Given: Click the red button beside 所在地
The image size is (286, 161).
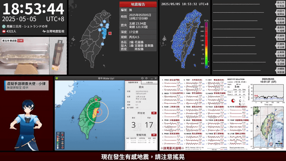Looking at the screenshot, I should [x=154, y=113].
